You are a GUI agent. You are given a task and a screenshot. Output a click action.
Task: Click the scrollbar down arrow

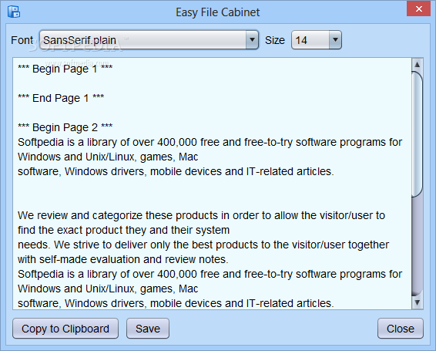(417, 302)
